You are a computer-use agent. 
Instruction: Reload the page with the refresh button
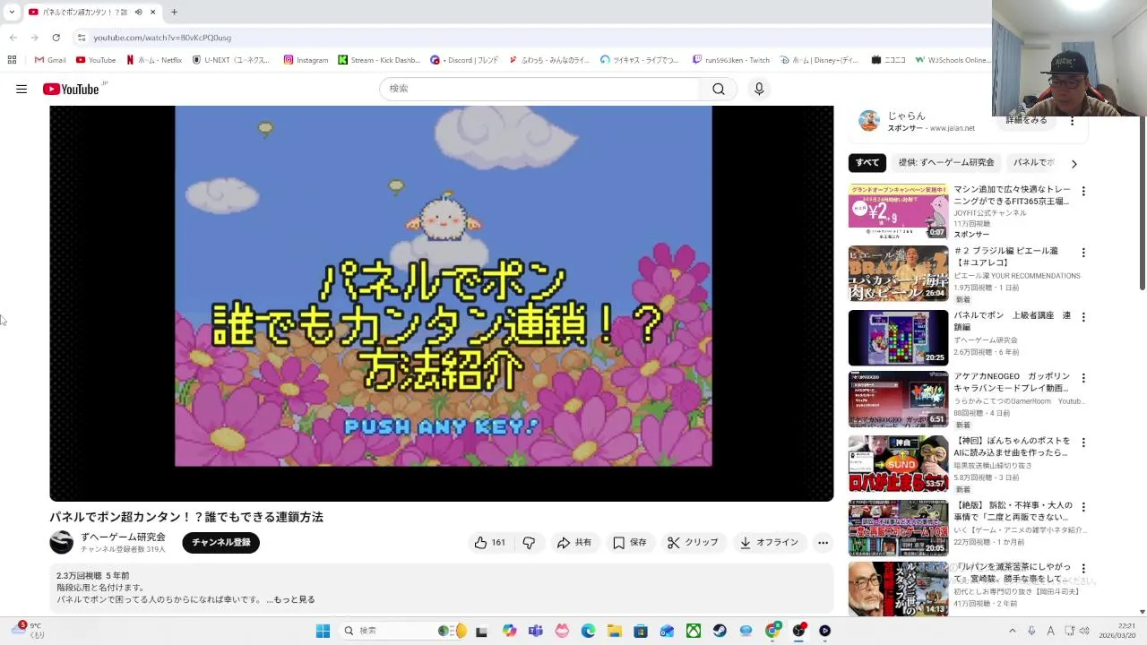56,38
